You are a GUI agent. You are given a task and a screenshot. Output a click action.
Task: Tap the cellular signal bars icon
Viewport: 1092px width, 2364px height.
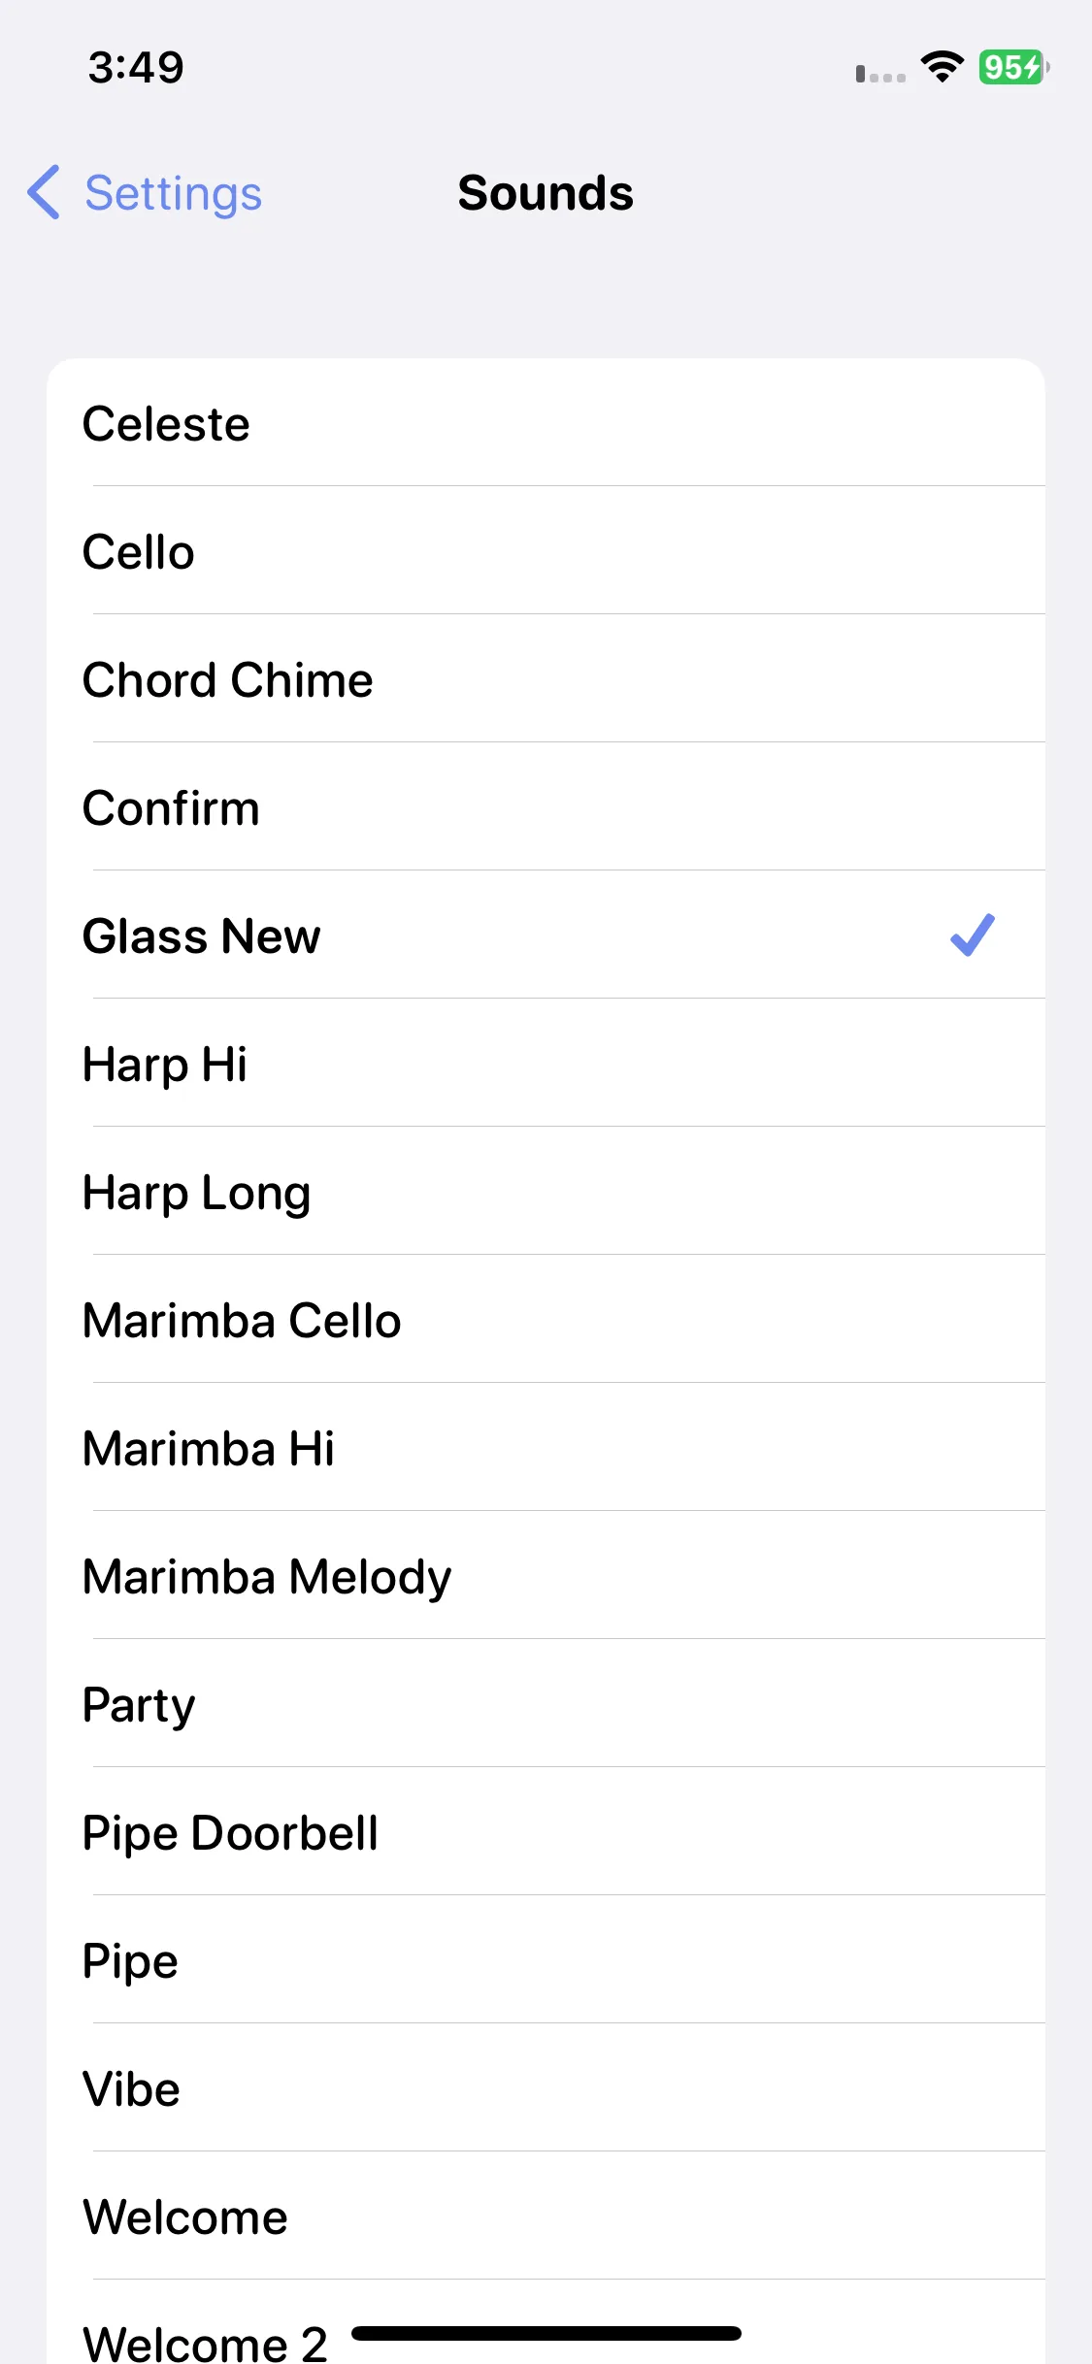click(880, 73)
